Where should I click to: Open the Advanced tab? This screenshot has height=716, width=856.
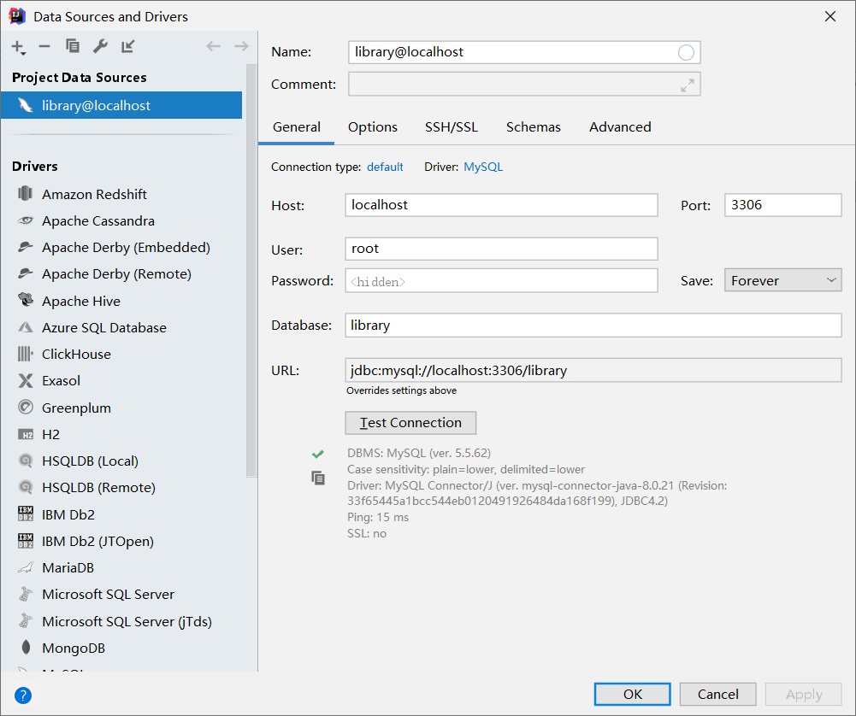point(620,127)
